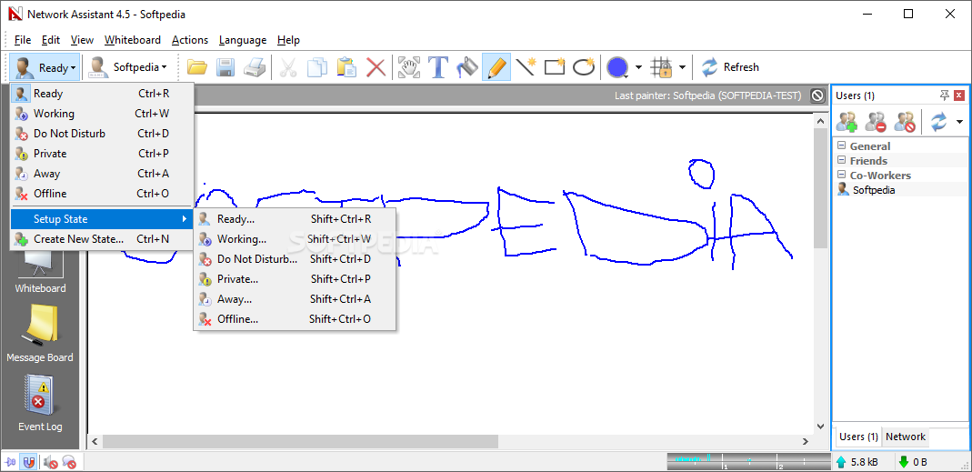
Task: Select Private... in Setup State submenu
Action: point(295,279)
